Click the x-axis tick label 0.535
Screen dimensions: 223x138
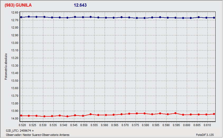(x=53, y=125)
